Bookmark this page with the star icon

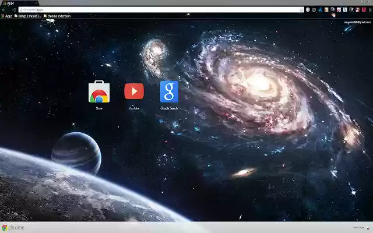[x=301, y=10]
